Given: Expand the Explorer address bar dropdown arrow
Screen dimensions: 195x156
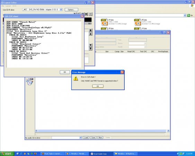Looking at the screenshot, I should (185, 15).
